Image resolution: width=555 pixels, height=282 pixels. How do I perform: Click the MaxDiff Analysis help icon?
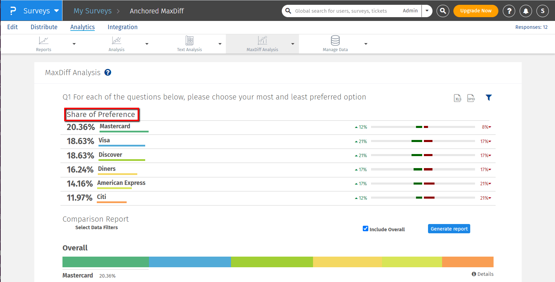point(108,72)
